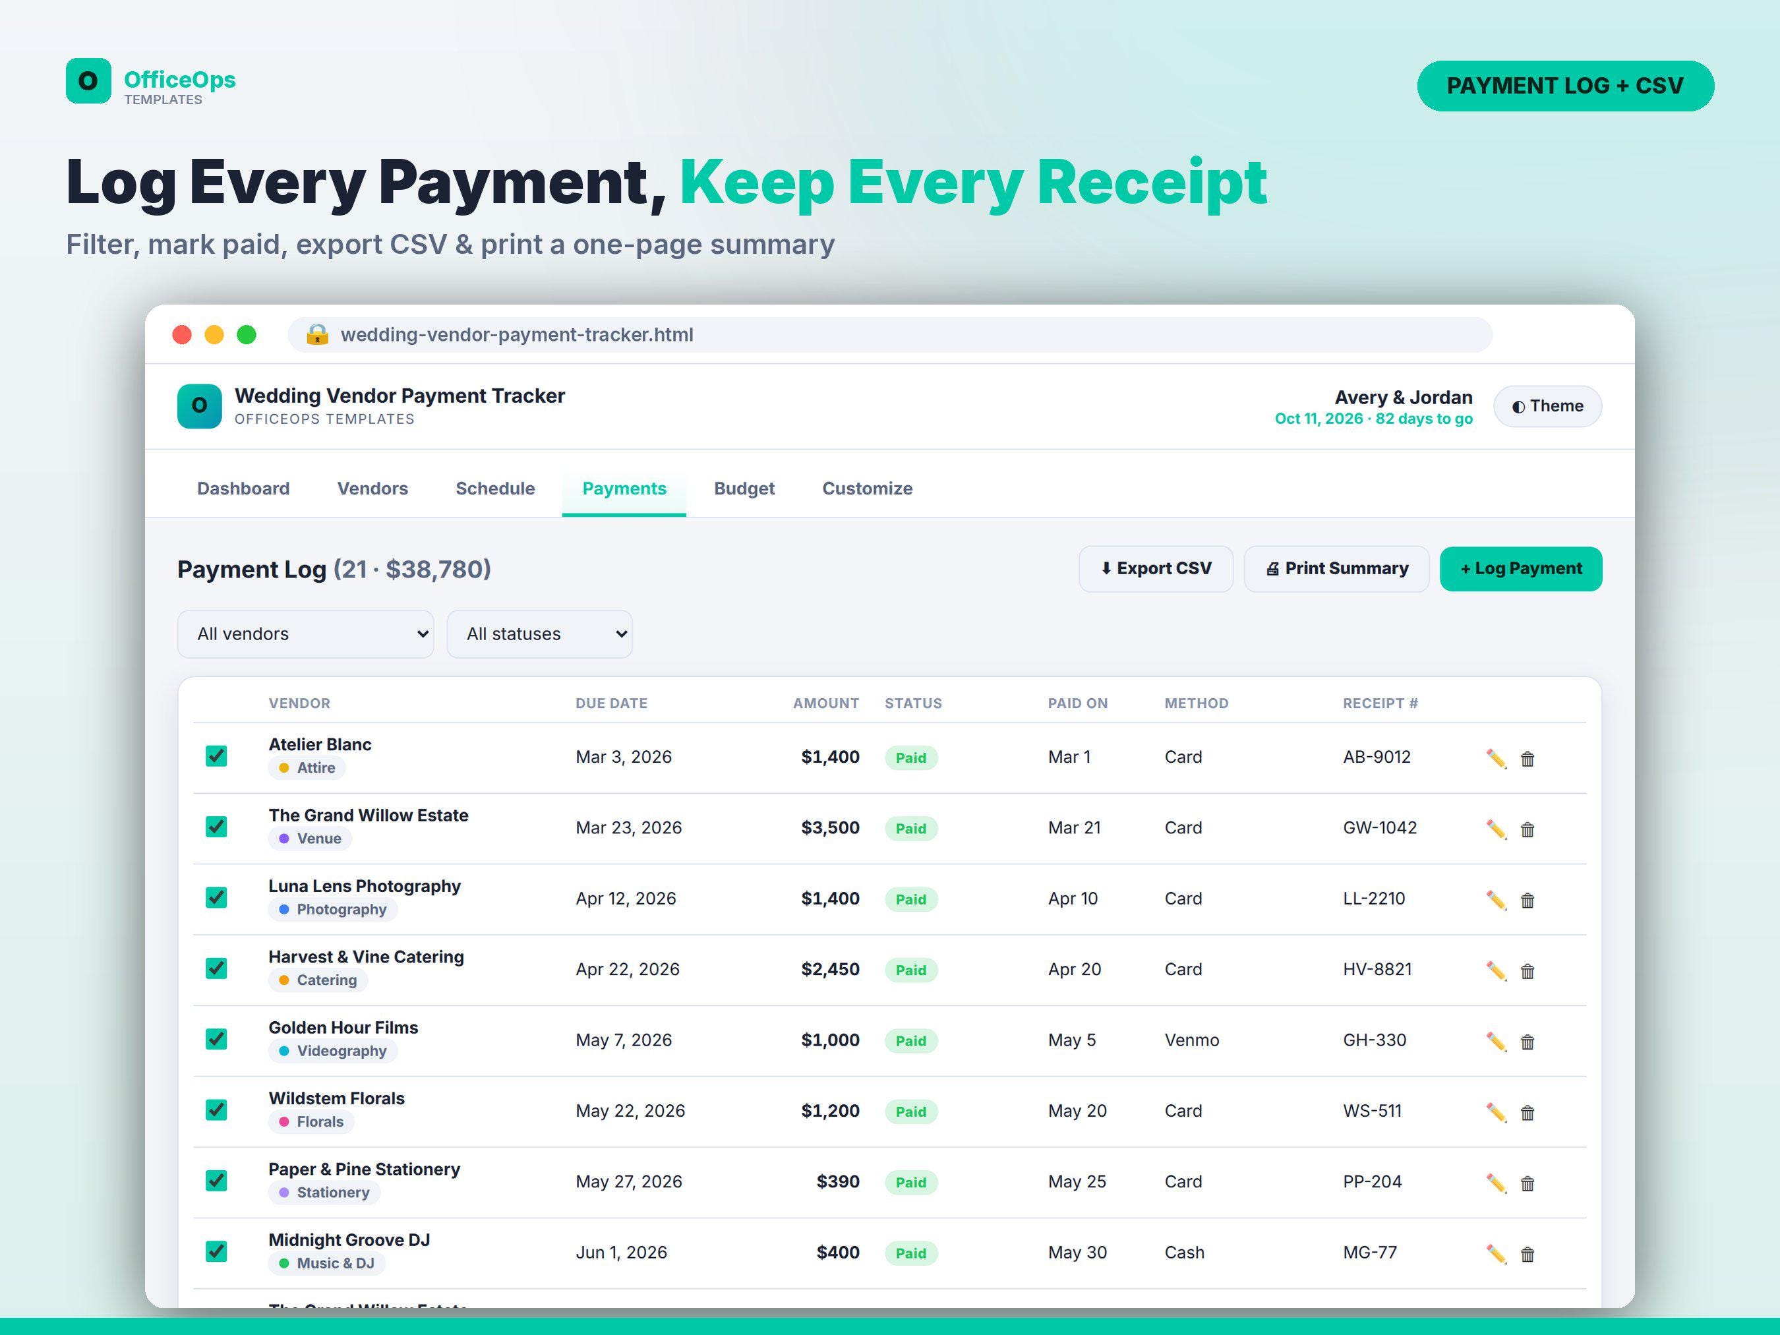Click the Print Summary button
The height and width of the screenshot is (1335, 1780).
tap(1336, 569)
